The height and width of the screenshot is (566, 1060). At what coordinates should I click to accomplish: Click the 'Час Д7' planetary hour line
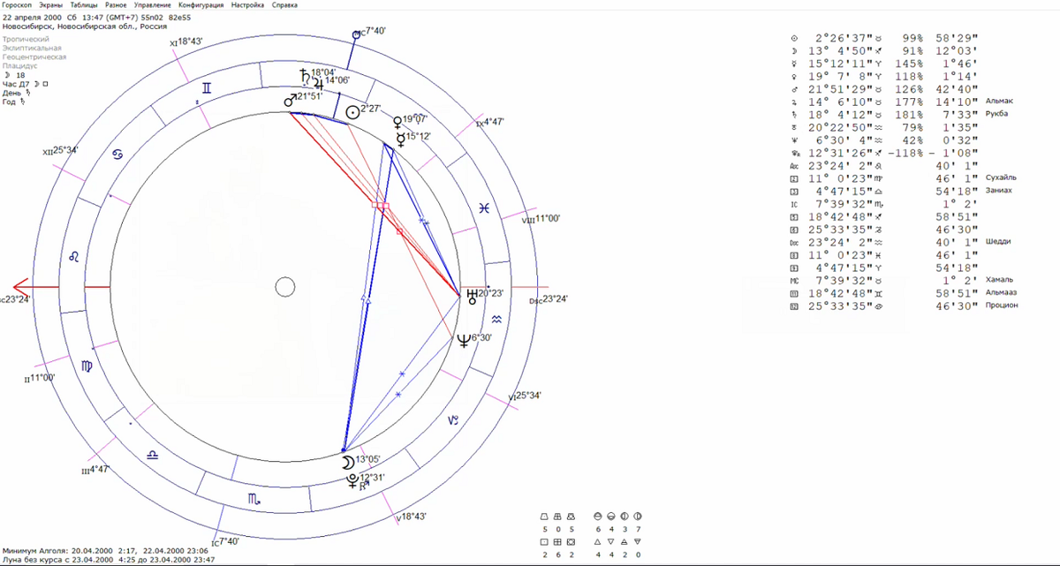[26, 84]
